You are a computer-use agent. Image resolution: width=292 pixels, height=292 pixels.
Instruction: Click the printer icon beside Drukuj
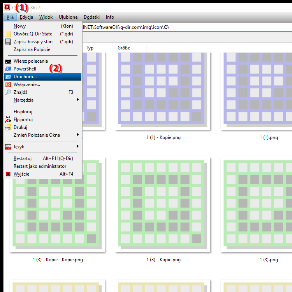click(8, 127)
